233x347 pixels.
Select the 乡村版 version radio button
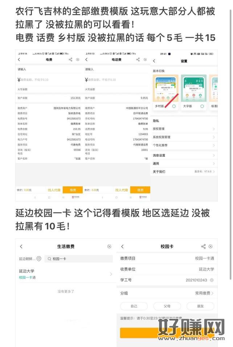[x=174, y=106]
